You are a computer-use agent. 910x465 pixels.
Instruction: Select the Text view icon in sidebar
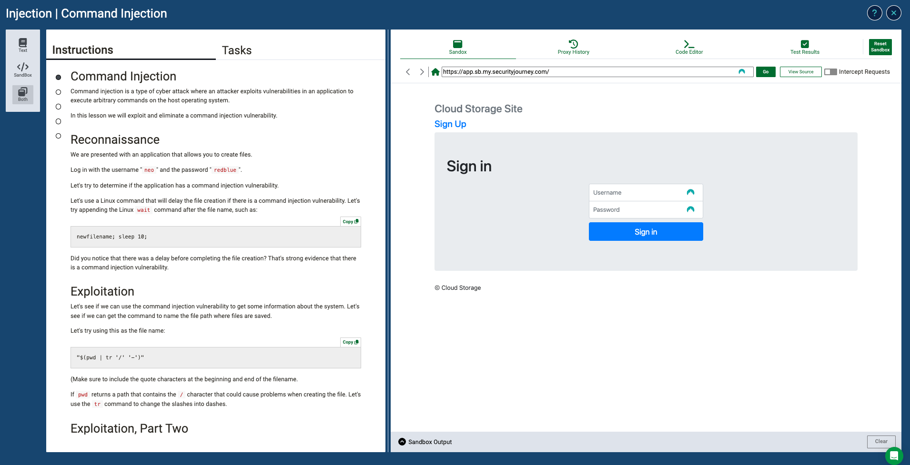tap(22, 45)
